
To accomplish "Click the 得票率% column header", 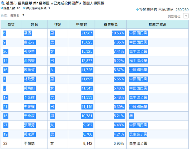I will coord(111,24).
